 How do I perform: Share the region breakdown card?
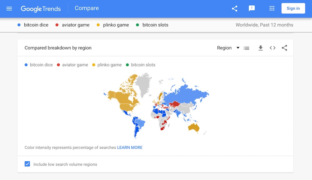point(284,48)
